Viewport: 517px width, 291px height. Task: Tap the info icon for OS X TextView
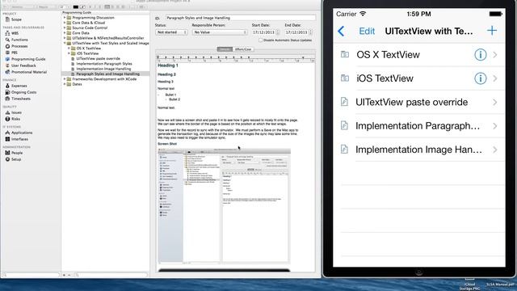(x=481, y=55)
